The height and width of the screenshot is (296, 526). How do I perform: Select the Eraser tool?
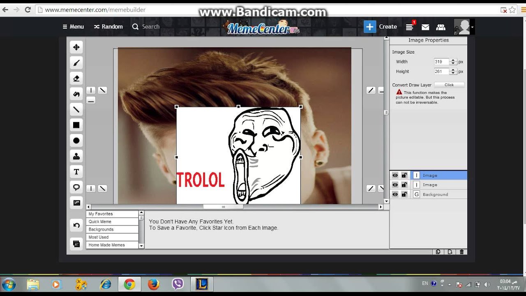click(x=76, y=79)
